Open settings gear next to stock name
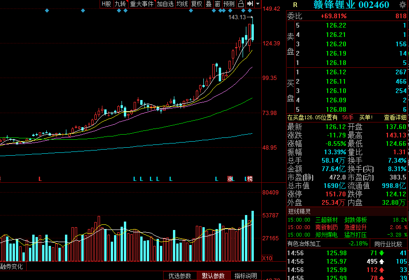This screenshot has width=409, height=280. tap(402, 5)
